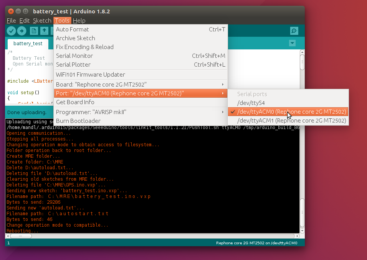The width and height of the screenshot is (367, 260).
Task: Click 'Change operation mode to compatible...' line
Action: click(x=57, y=225)
